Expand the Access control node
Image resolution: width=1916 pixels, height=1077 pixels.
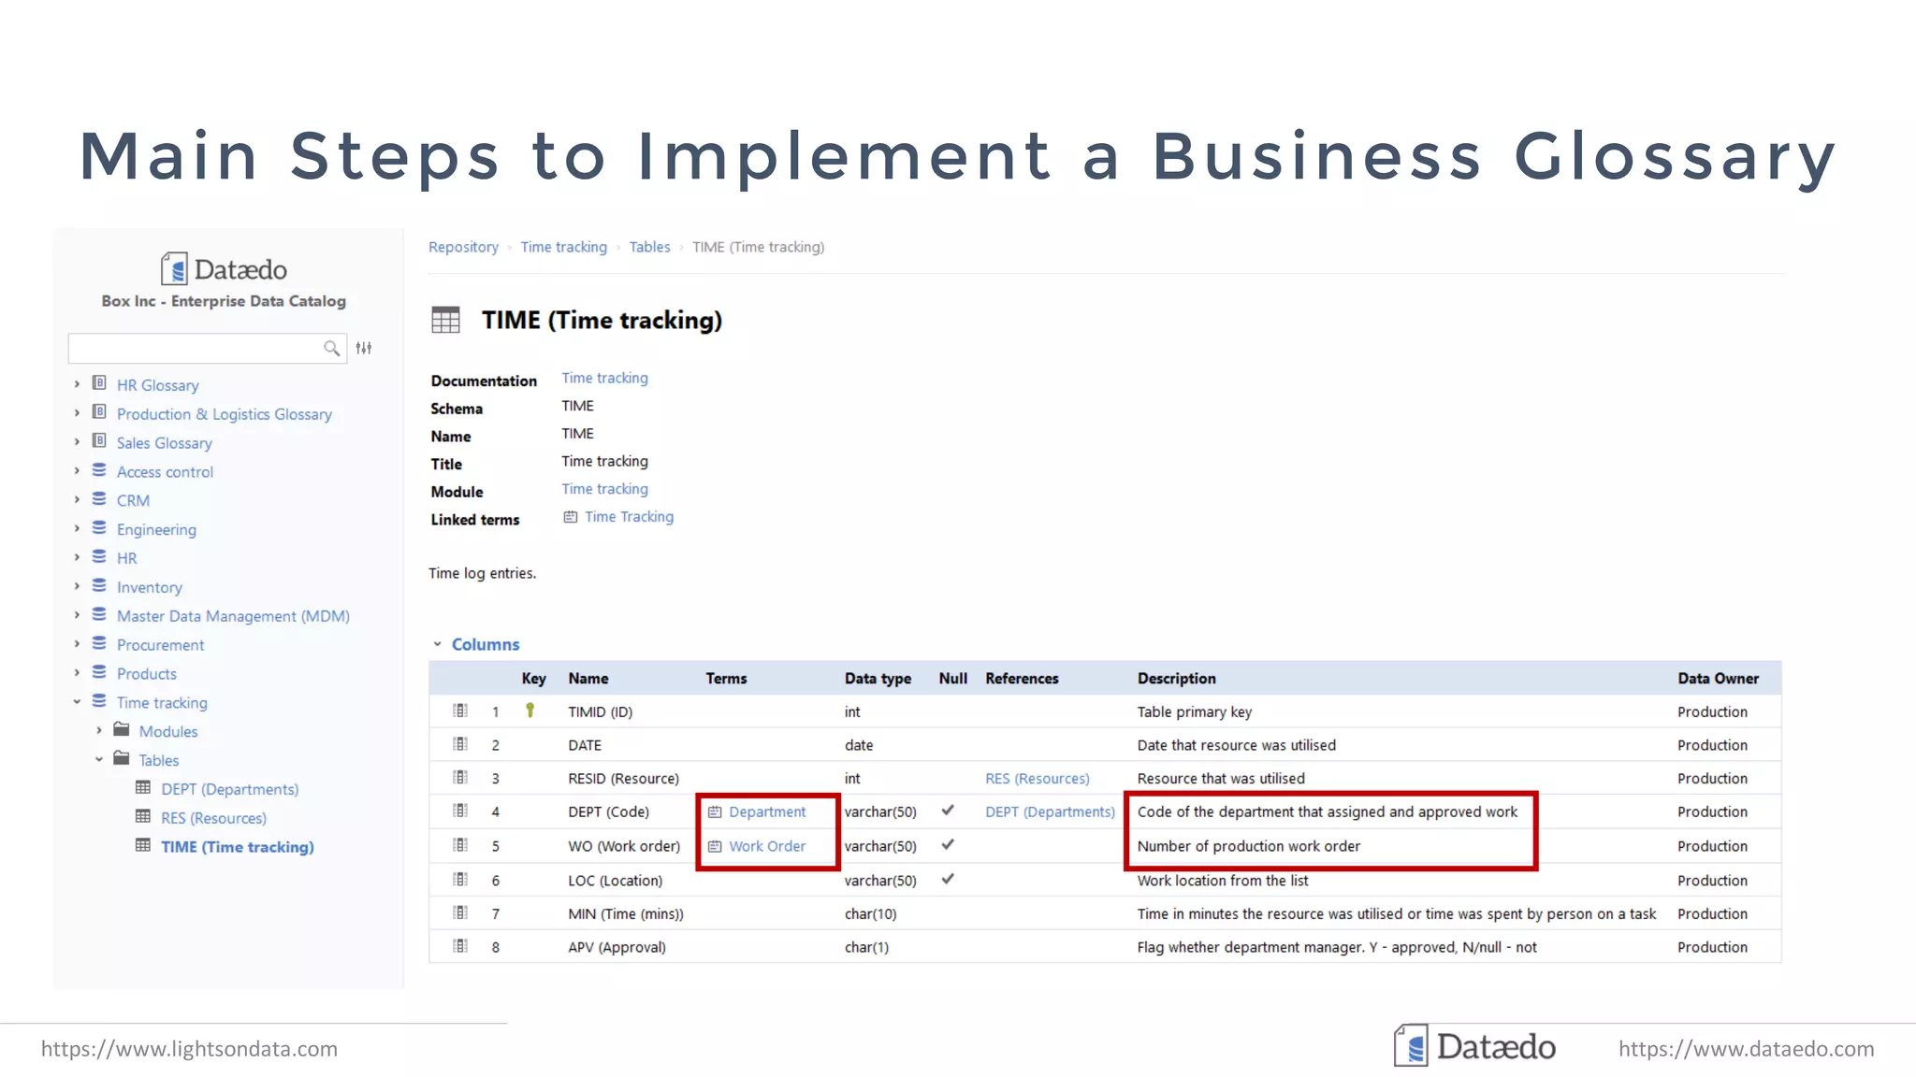point(77,471)
